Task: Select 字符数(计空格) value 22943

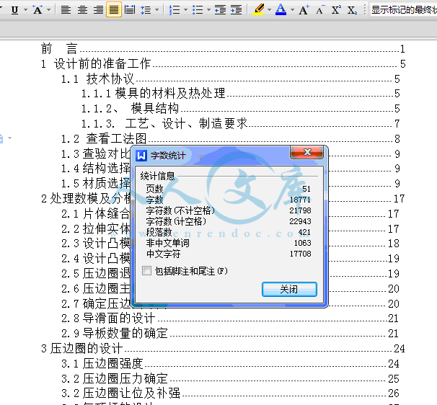Action: click(x=300, y=221)
